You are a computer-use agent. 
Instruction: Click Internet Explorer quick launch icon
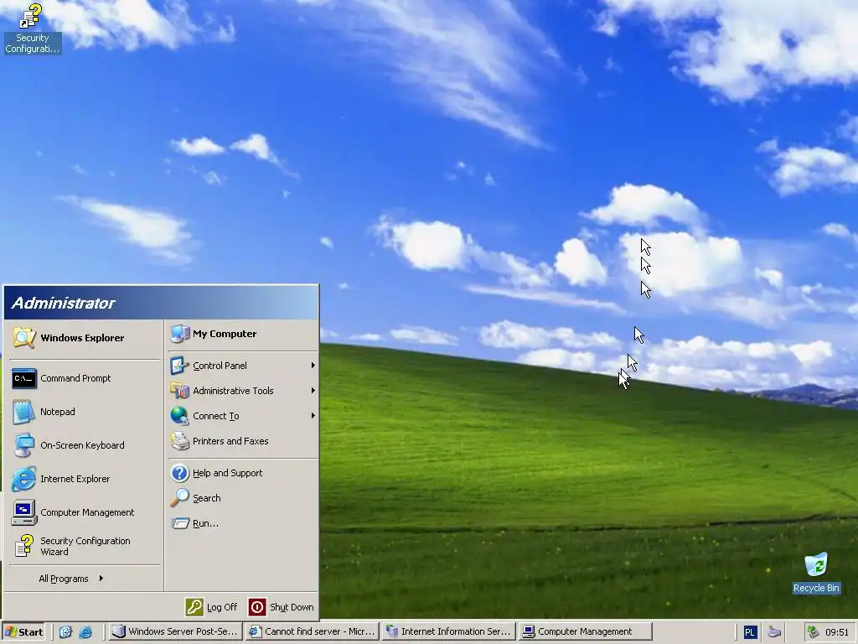85,632
